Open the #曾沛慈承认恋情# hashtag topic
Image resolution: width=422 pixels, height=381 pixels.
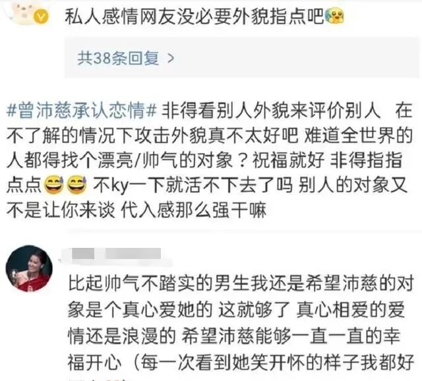[81, 110]
